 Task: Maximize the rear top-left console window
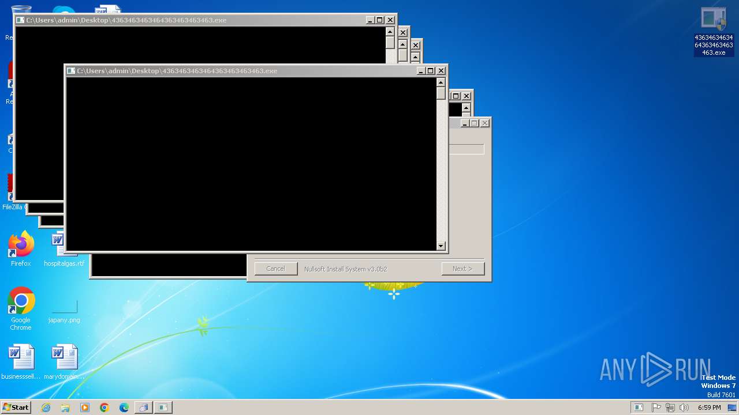click(x=380, y=20)
